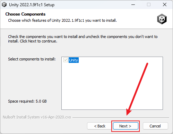
Task: Cancel the Unity setup
Action: [x=155, y=126]
